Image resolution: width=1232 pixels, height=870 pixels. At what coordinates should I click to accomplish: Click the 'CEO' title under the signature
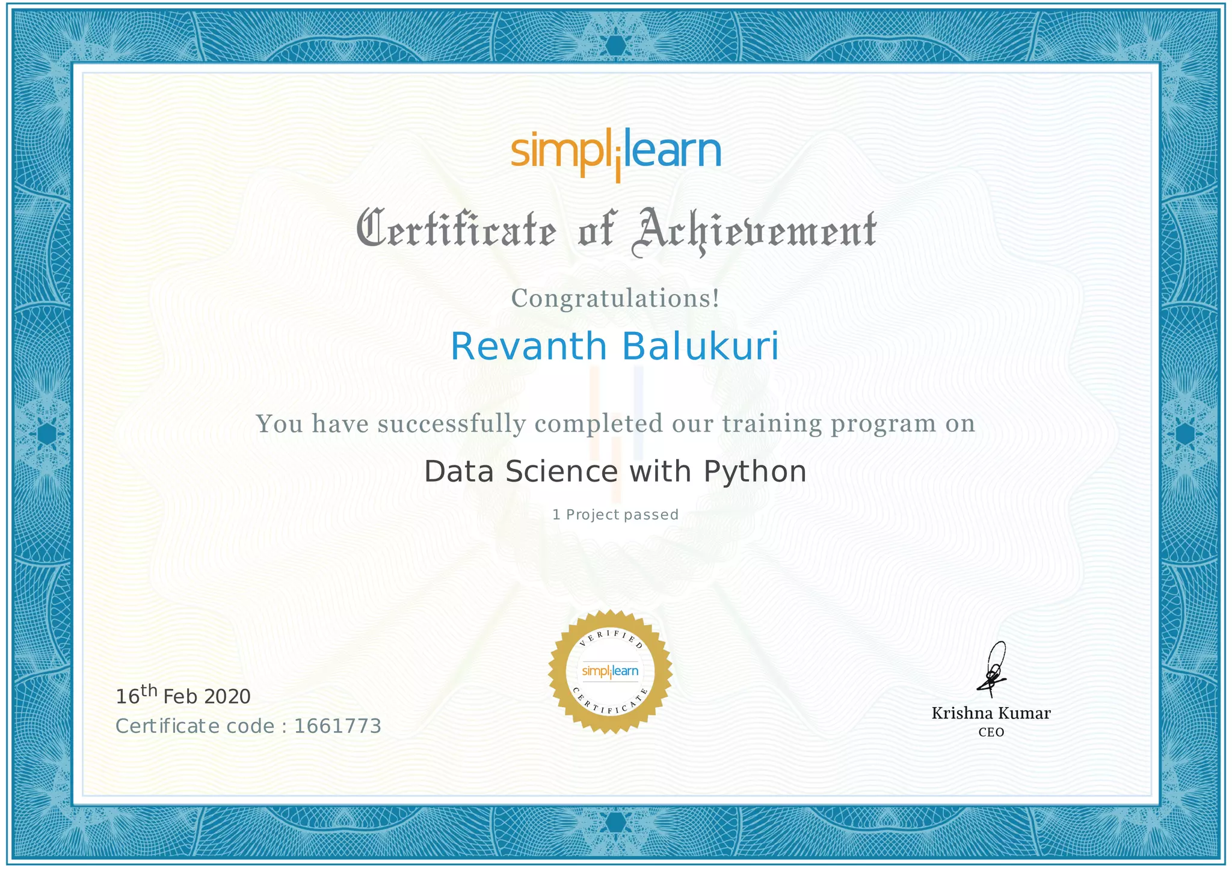point(991,732)
